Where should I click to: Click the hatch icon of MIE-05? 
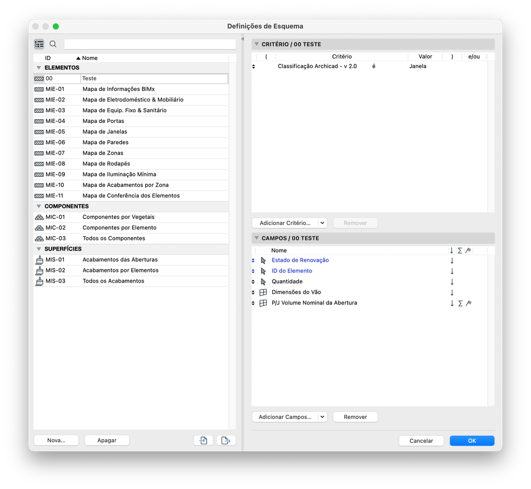[39, 132]
